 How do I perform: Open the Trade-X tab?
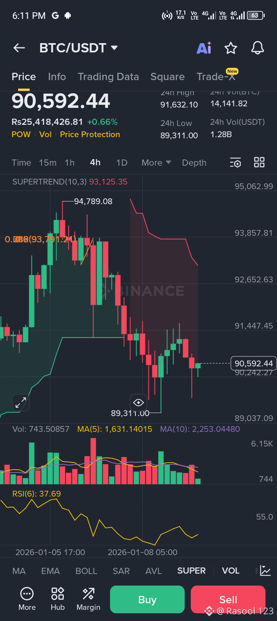[216, 77]
